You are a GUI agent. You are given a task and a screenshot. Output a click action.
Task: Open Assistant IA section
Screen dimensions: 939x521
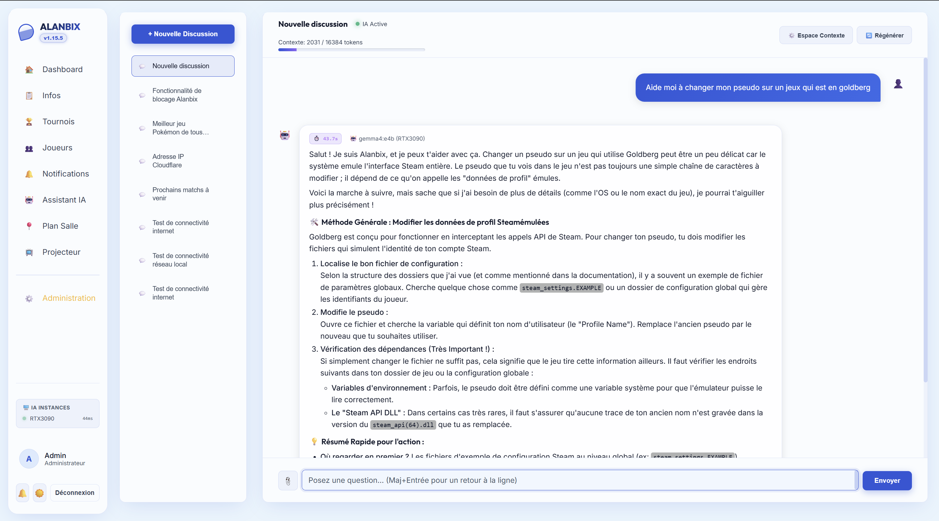[58, 200]
